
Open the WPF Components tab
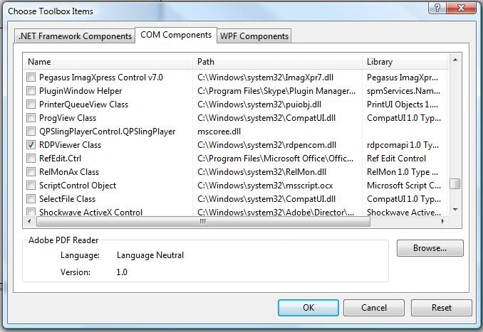pyautogui.click(x=254, y=36)
